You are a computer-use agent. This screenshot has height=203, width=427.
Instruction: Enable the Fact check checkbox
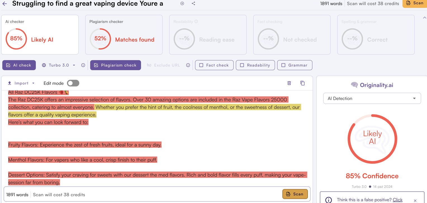(214, 65)
